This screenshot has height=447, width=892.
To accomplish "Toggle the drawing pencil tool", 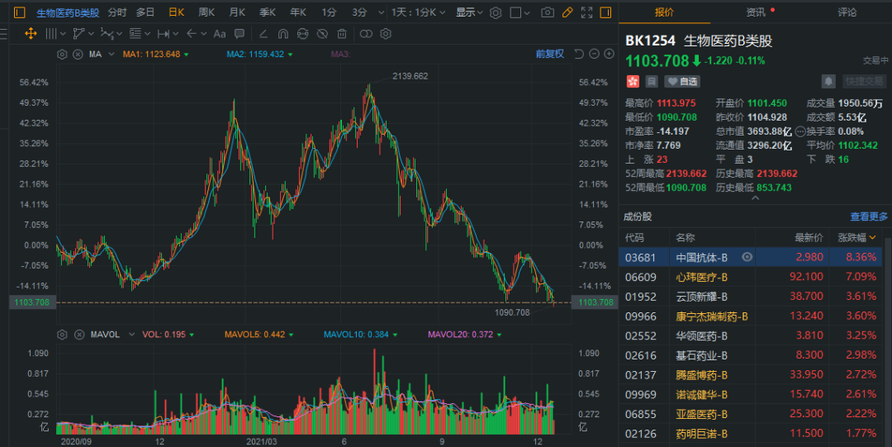I will tap(567, 12).
